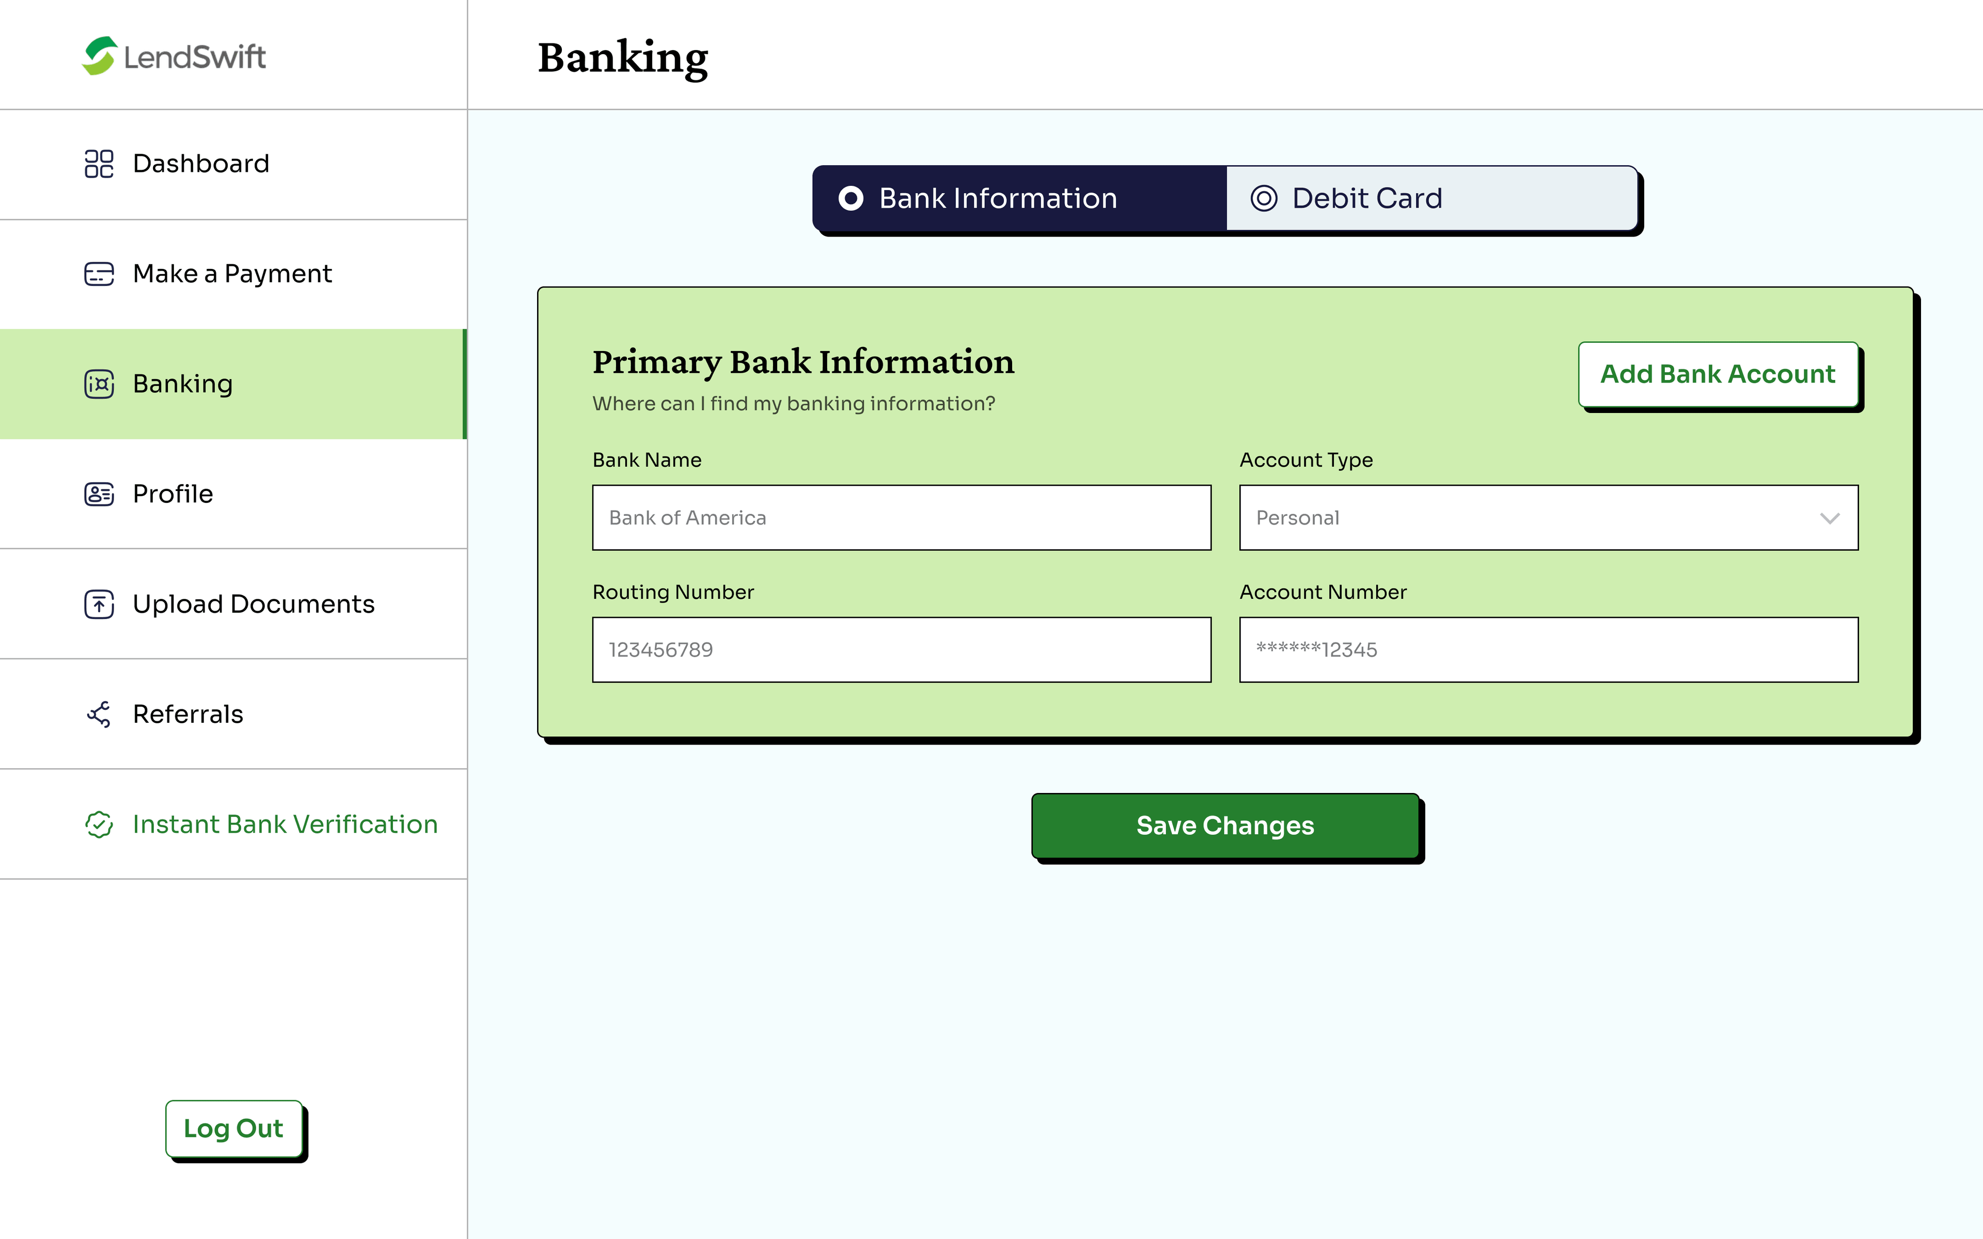Click the Routing Number input field
Screen dimensions: 1983x1239
[901, 650]
